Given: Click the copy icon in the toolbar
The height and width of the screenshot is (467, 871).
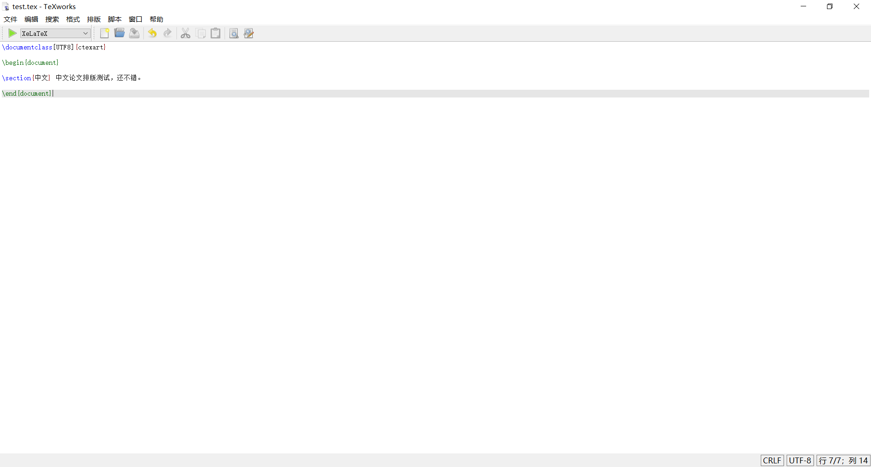Looking at the screenshot, I should [x=201, y=33].
